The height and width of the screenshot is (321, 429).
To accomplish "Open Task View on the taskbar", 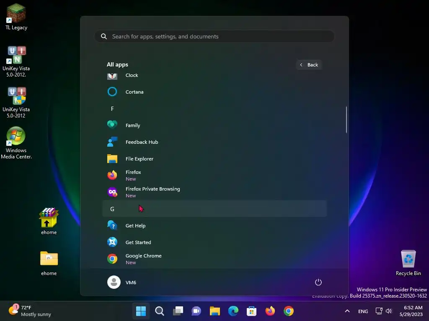I will coord(178,311).
